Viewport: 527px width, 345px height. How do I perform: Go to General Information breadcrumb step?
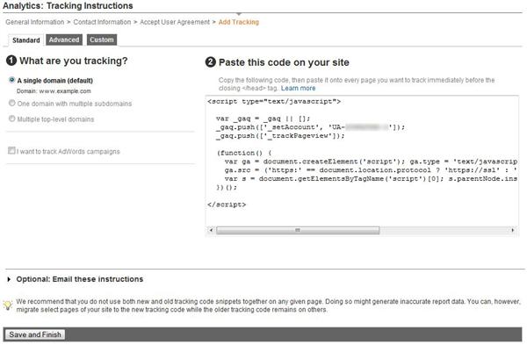(x=34, y=22)
